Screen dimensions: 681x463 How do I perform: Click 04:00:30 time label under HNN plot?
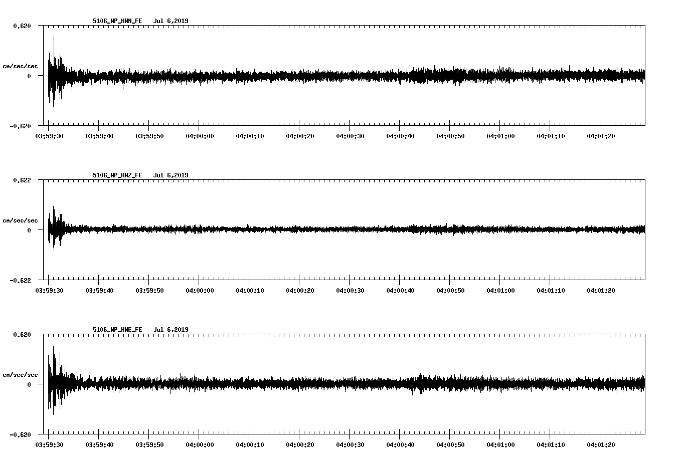(x=350, y=136)
